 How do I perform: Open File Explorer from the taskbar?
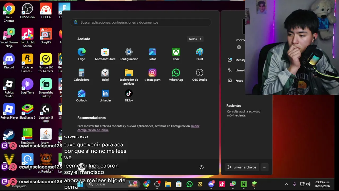pyautogui.click(x=168, y=184)
